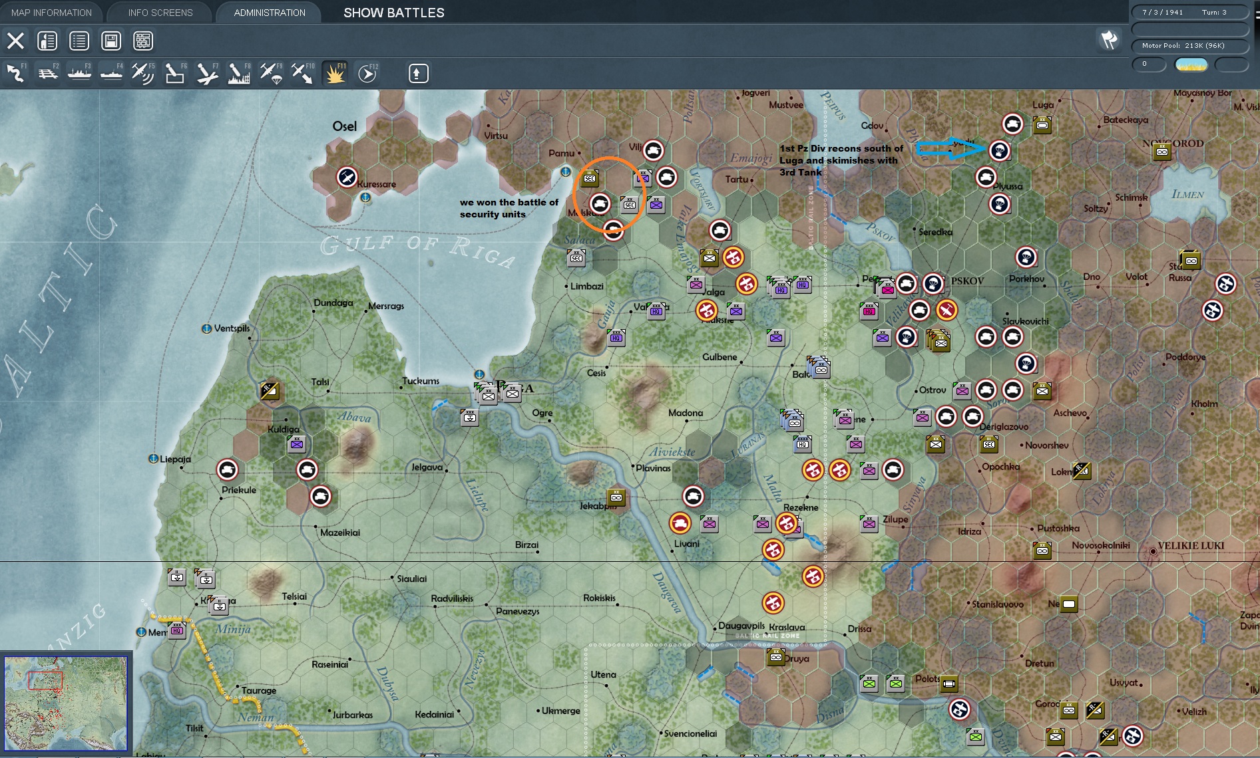
Task: Activate the F10 air transfer mode
Action: click(x=303, y=73)
